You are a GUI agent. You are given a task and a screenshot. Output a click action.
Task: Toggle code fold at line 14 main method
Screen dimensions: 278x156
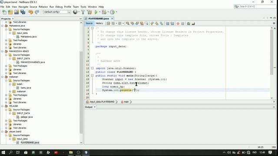pyautogui.click(x=93, y=75)
